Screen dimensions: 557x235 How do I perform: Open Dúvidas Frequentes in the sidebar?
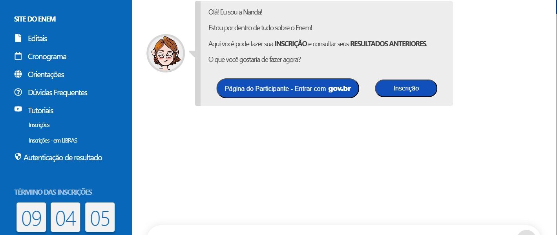coord(58,92)
